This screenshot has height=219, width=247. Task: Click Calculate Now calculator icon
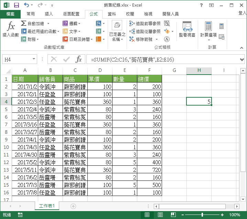[x=222, y=26]
